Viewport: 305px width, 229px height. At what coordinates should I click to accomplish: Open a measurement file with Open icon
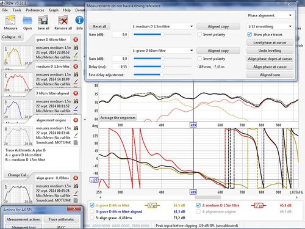27,23
